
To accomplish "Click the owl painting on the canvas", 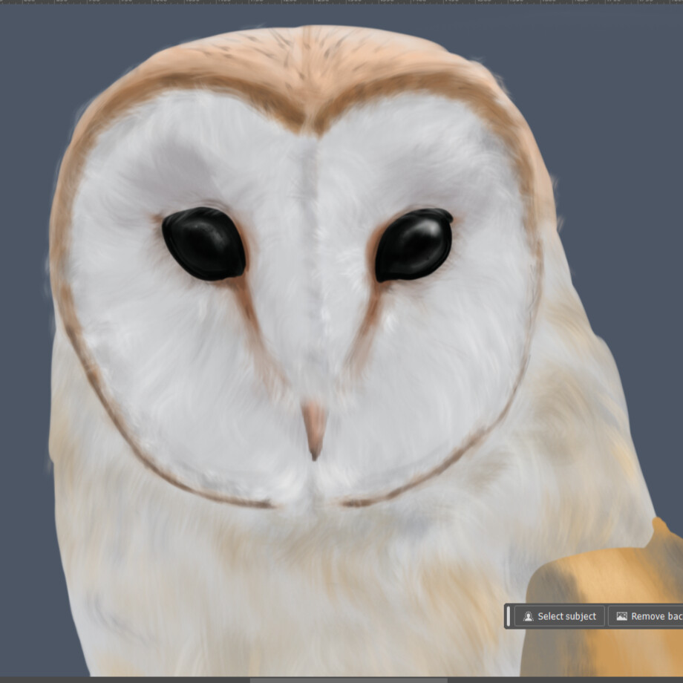I will point(312,297).
